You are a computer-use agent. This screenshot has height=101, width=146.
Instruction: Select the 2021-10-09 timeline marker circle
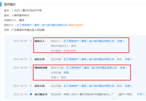(x=31, y=68)
